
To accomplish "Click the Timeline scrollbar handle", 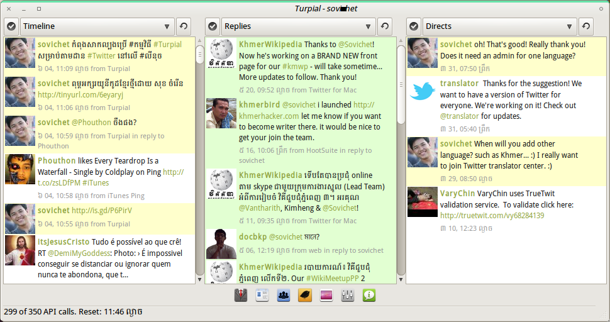I will point(199,55).
